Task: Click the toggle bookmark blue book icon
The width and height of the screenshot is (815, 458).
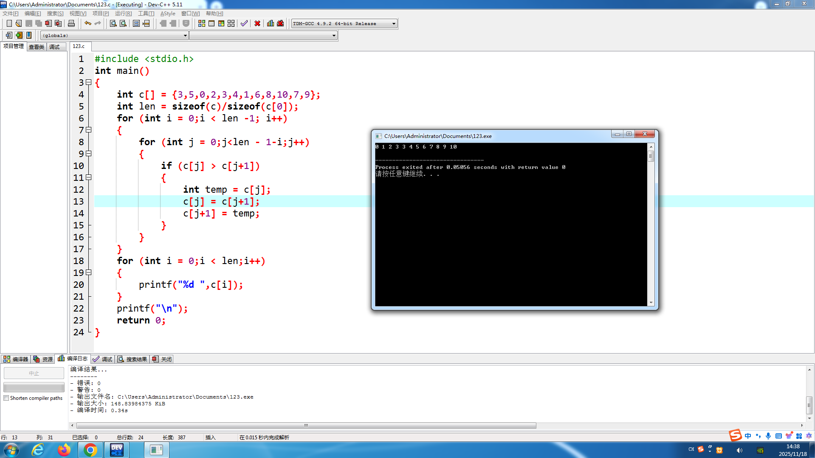Action: (29, 35)
